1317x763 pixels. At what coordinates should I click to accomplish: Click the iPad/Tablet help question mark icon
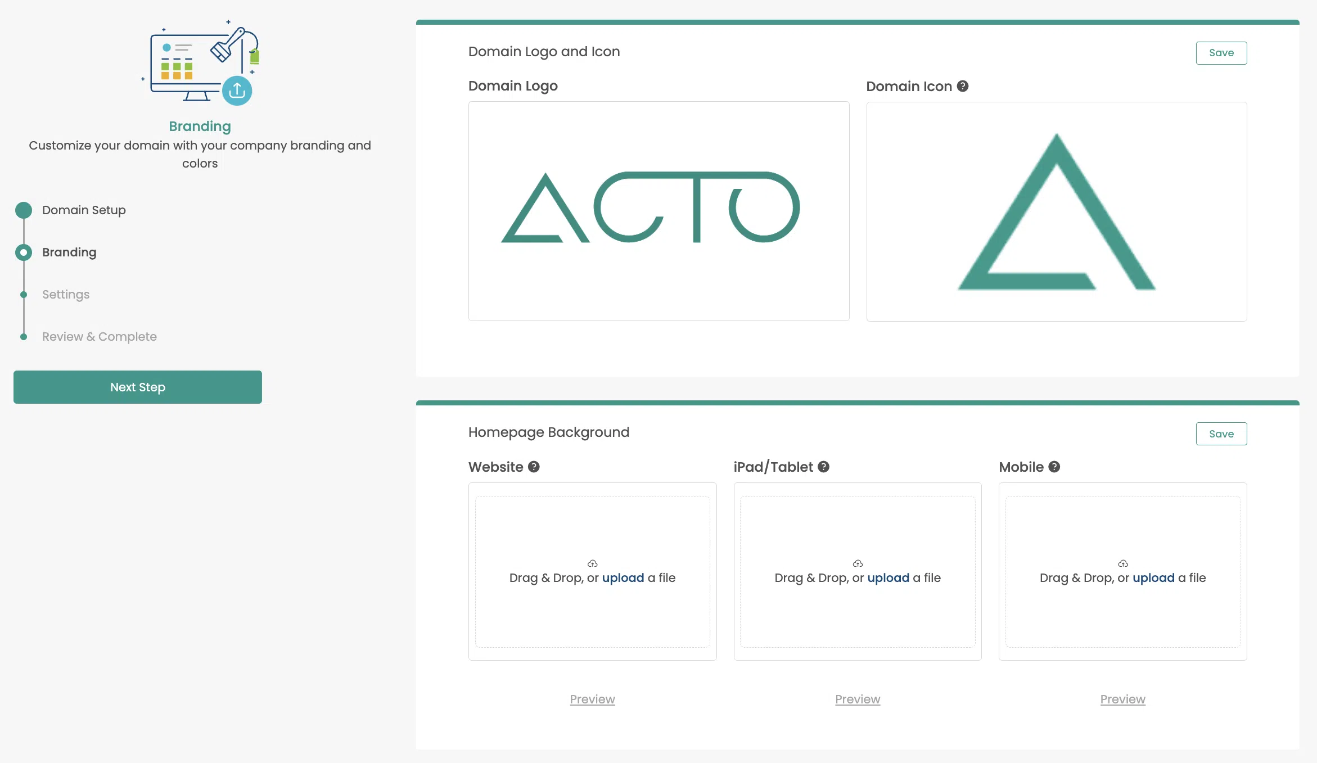point(823,467)
